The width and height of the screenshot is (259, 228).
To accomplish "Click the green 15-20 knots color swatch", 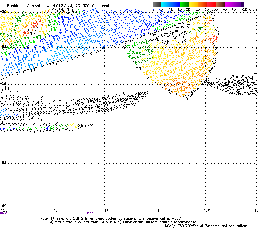I will coord(184,4).
